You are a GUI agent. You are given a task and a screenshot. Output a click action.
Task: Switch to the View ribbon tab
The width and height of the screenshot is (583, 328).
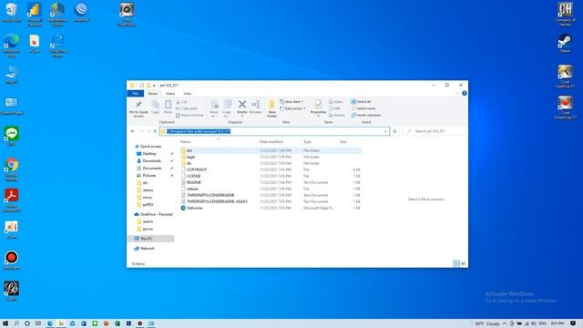coord(187,93)
